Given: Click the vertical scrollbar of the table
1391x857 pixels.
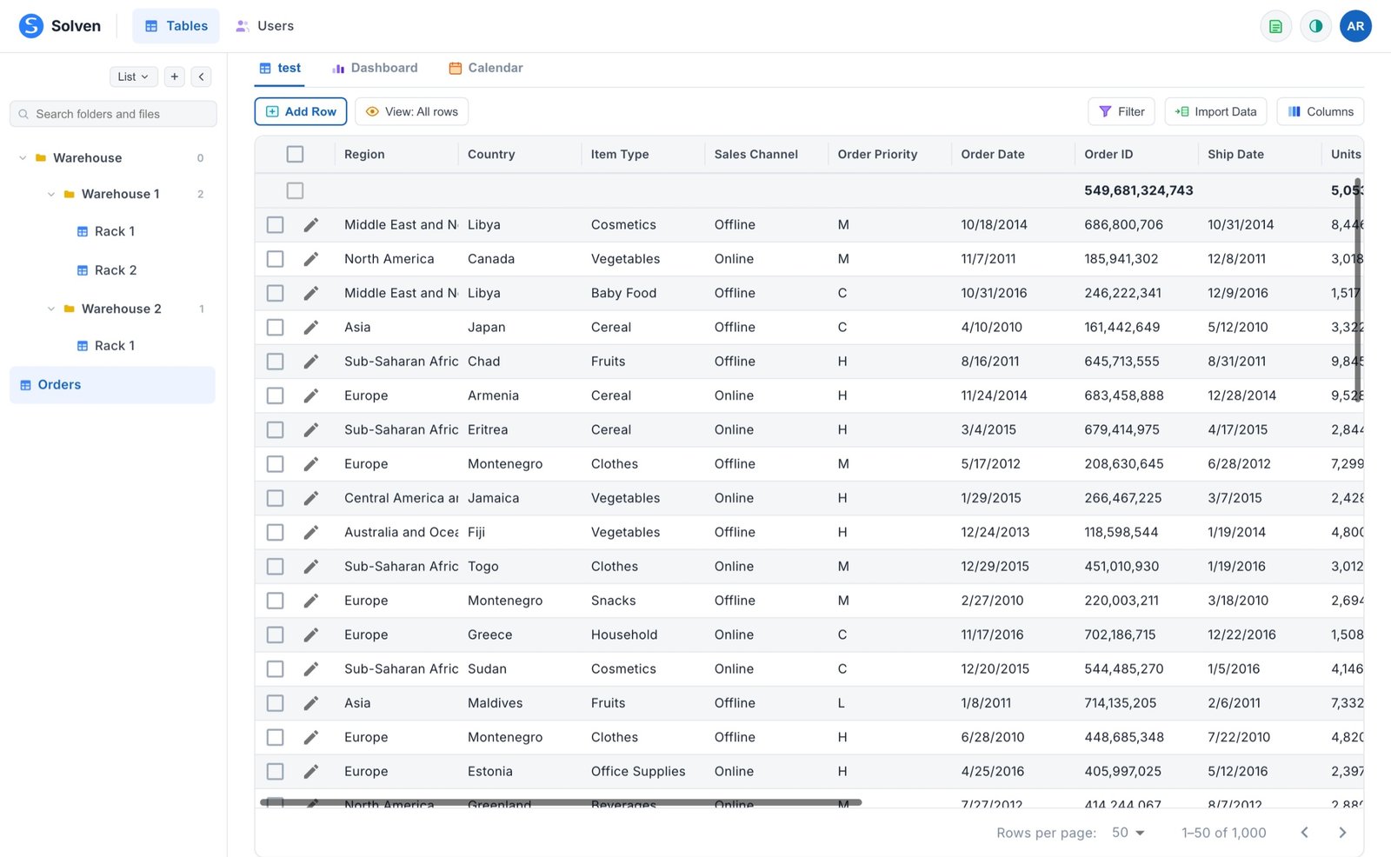Looking at the screenshot, I should click(x=1357, y=290).
